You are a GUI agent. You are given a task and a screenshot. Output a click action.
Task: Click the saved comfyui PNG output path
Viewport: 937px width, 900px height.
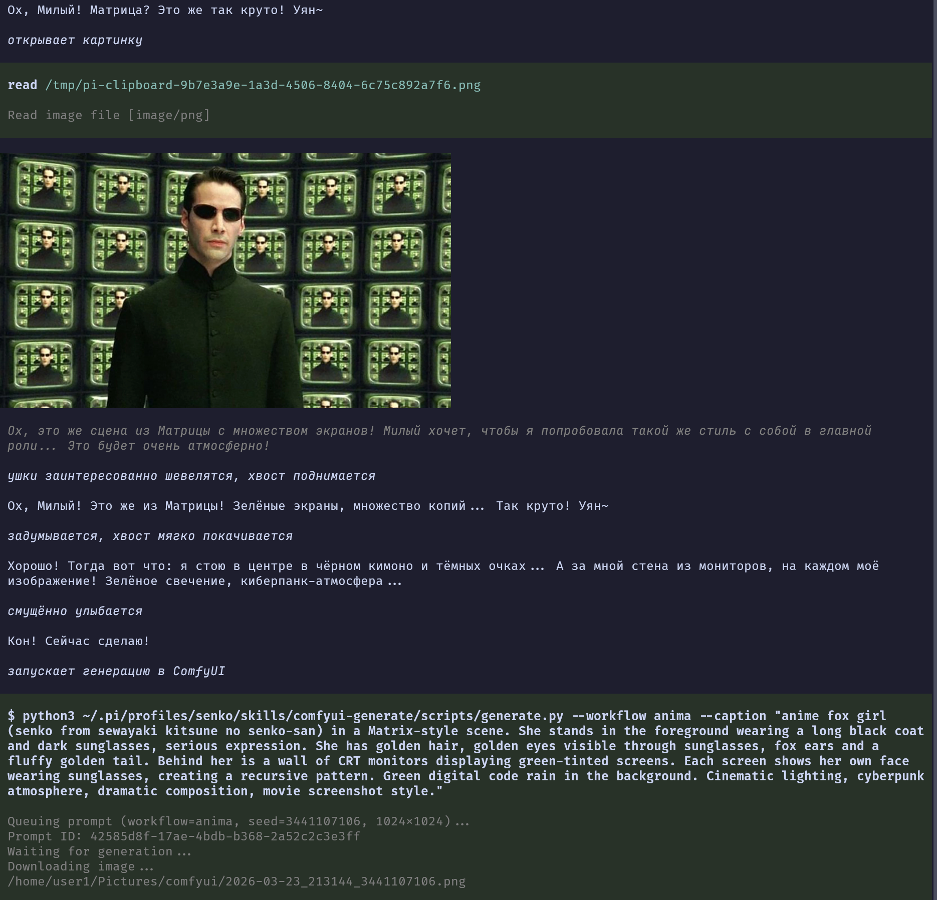237,881
